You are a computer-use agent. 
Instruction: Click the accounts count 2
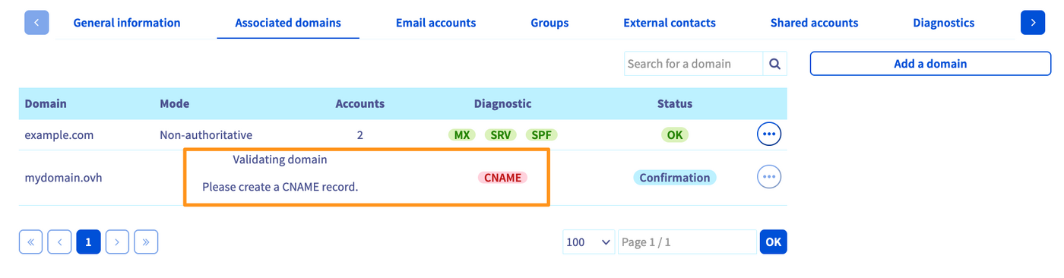(x=360, y=135)
